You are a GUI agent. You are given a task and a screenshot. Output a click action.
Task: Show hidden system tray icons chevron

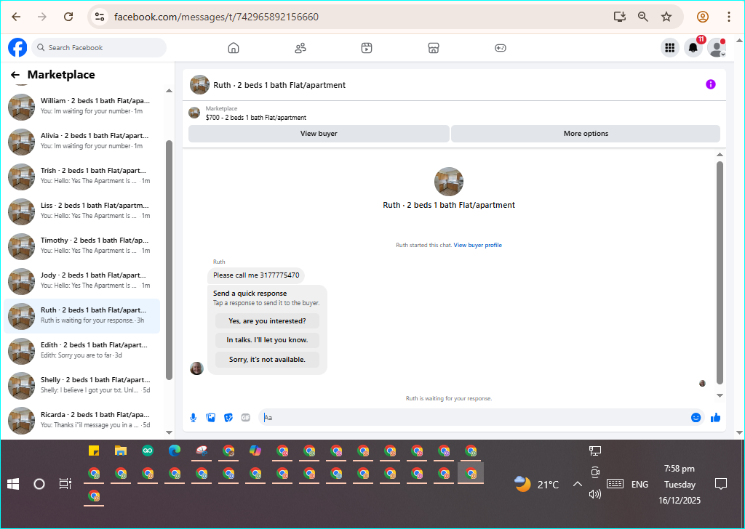(577, 484)
